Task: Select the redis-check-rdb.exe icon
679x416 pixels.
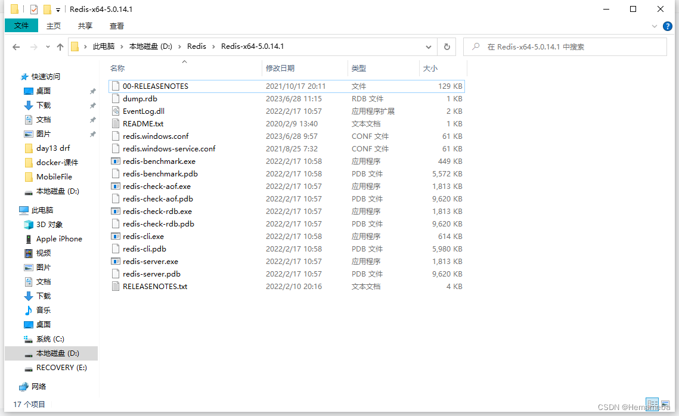Action: tap(116, 212)
